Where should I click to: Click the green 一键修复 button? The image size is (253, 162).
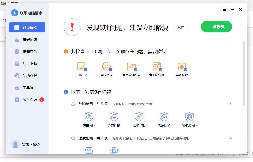pyautogui.click(x=216, y=27)
